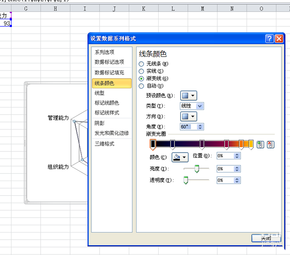Close the format data series dialog
The image size is (290, 255).
click(x=279, y=39)
